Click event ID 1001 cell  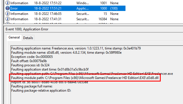pyautogui.click(x=103, y=3)
